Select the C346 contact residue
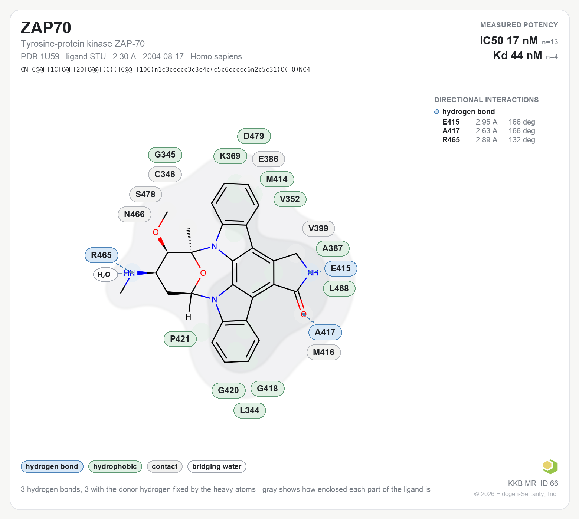The height and width of the screenshot is (519, 579). pos(165,174)
